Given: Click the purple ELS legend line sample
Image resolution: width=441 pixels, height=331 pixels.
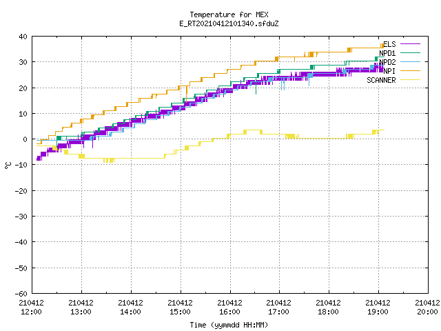Looking at the screenshot, I should click(410, 44).
